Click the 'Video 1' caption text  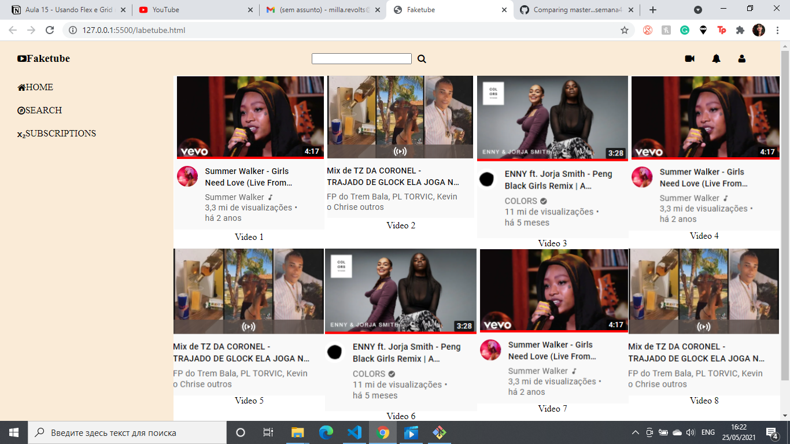249,236
